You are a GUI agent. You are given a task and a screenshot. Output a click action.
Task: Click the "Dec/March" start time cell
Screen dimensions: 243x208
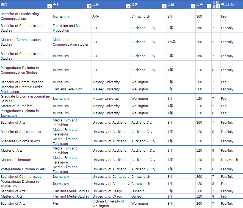(x=231, y=160)
